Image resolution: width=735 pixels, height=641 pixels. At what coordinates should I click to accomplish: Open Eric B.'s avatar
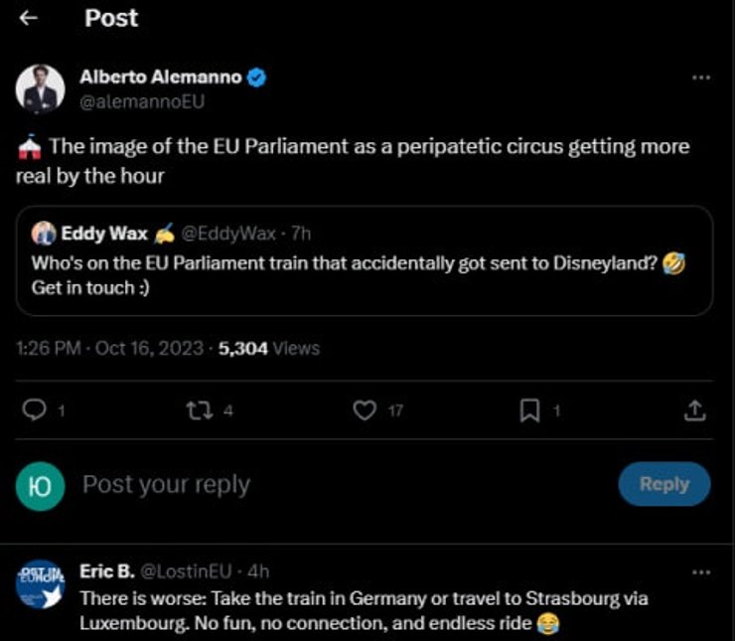pyautogui.click(x=41, y=586)
